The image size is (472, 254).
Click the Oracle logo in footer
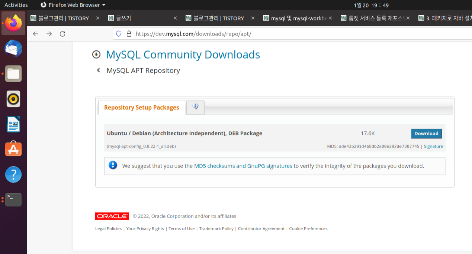click(x=112, y=216)
